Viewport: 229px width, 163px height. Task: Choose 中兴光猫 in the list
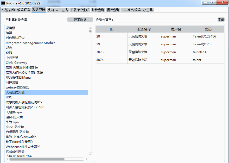46,58
